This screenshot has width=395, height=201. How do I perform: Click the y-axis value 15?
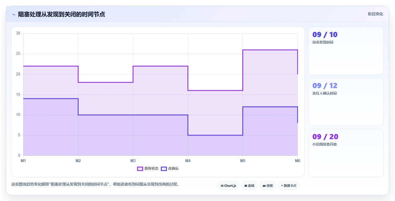point(18,95)
